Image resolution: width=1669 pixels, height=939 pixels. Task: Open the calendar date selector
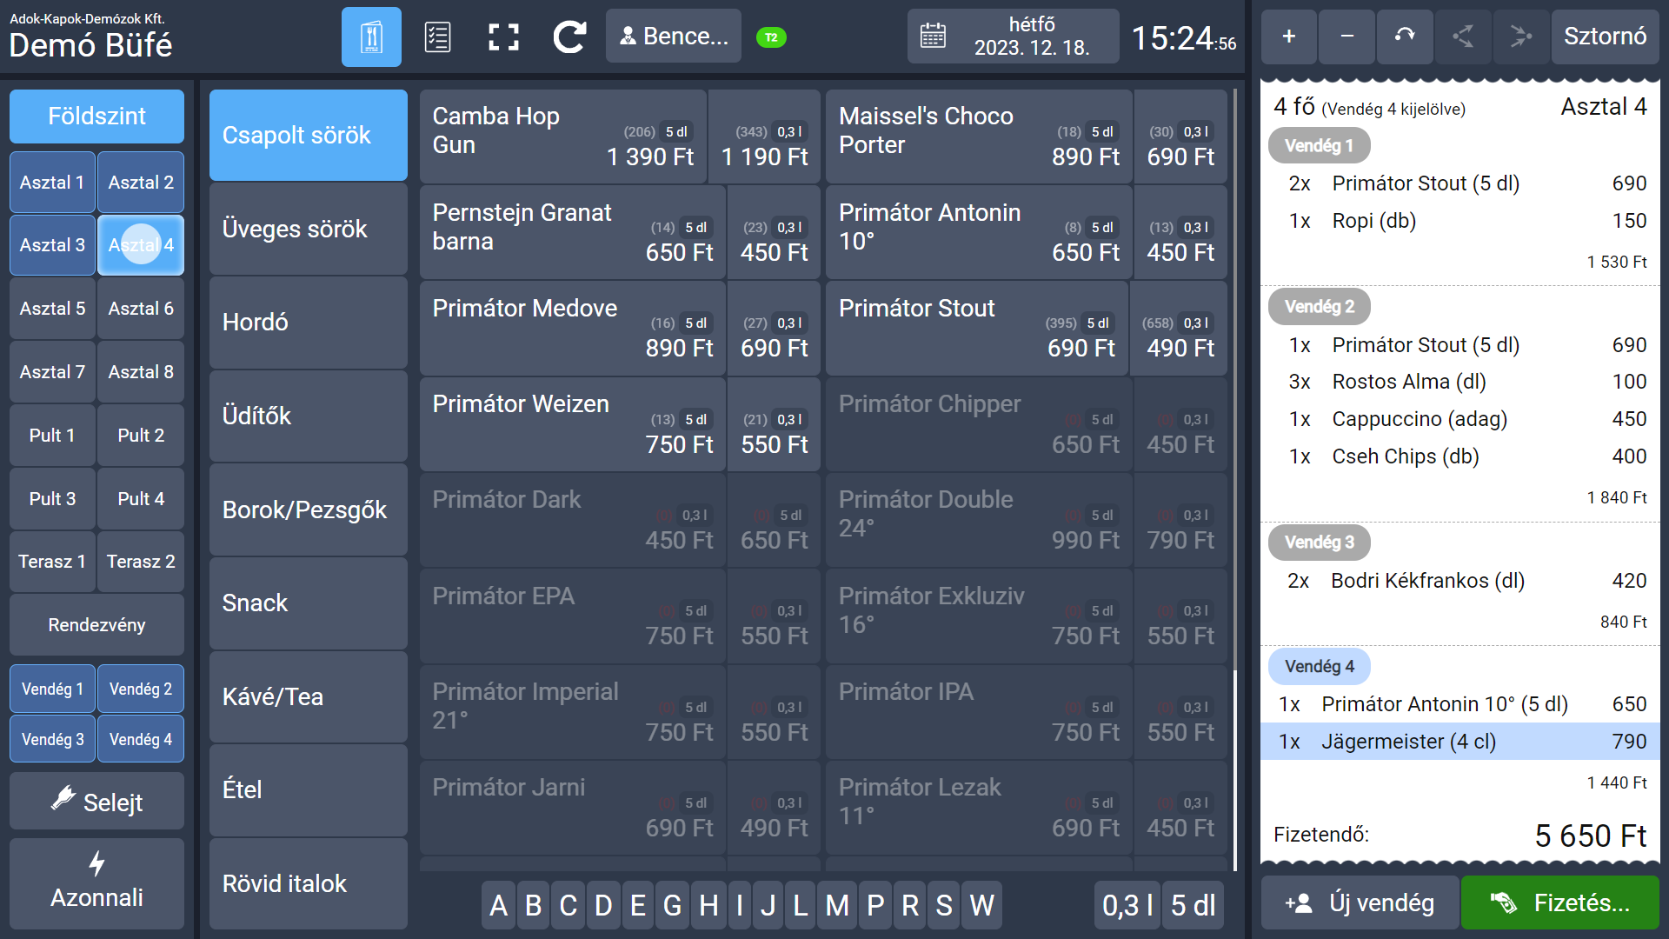click(1013, 37)
